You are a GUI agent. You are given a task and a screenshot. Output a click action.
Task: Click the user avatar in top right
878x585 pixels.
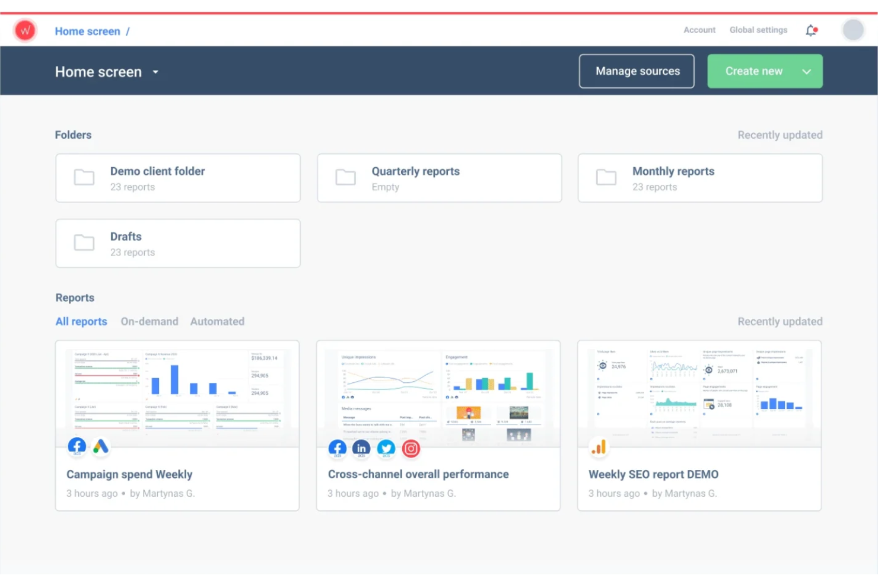coord(852,30)
